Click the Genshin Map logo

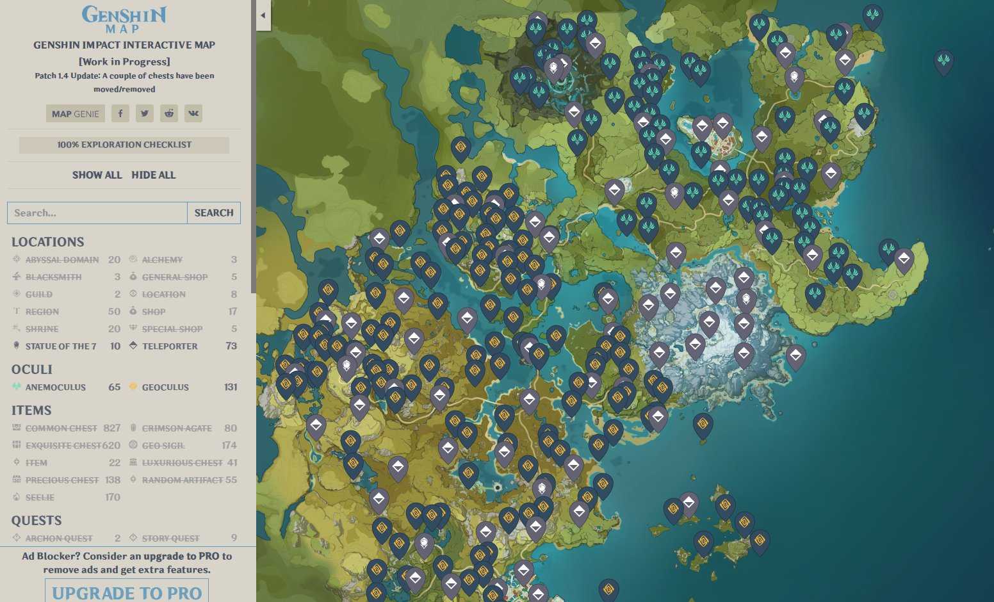(124, 19)
